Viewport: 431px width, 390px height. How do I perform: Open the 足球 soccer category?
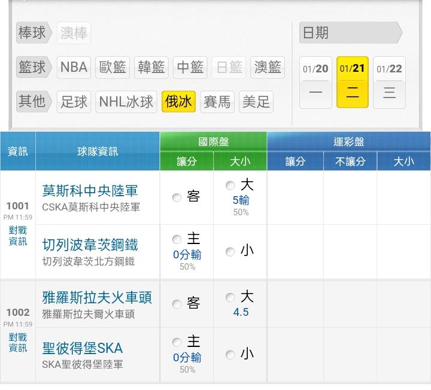point(74,102)
